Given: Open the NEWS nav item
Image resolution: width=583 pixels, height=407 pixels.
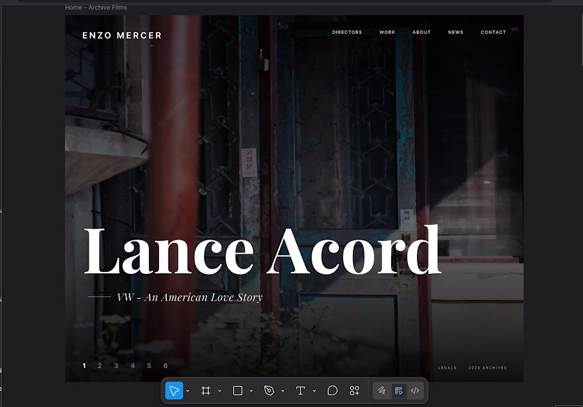Looking at the screenshot, I should pos(455,32).
